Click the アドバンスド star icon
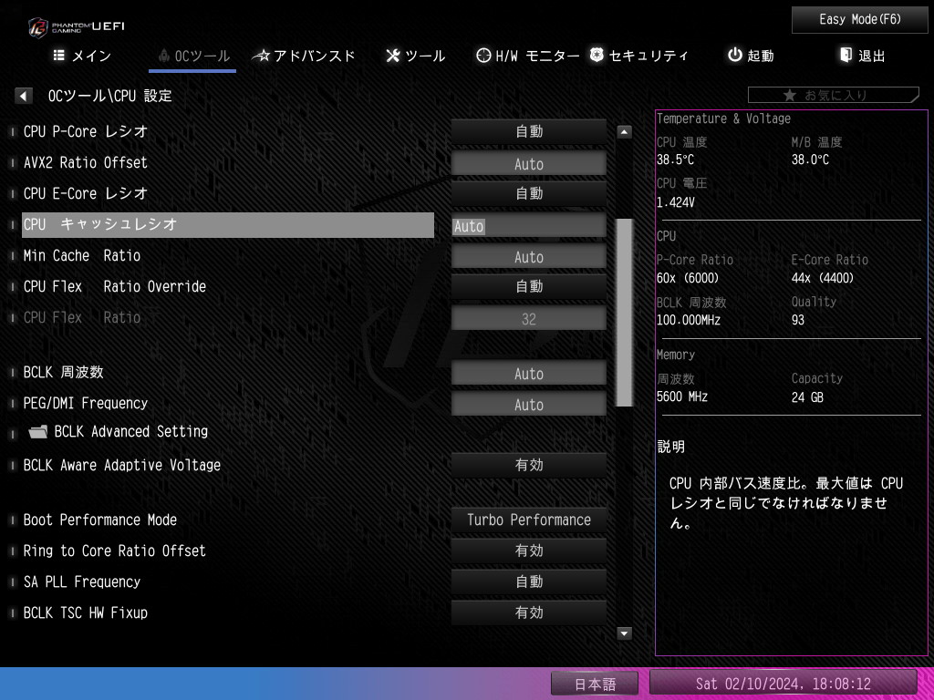 261,56
